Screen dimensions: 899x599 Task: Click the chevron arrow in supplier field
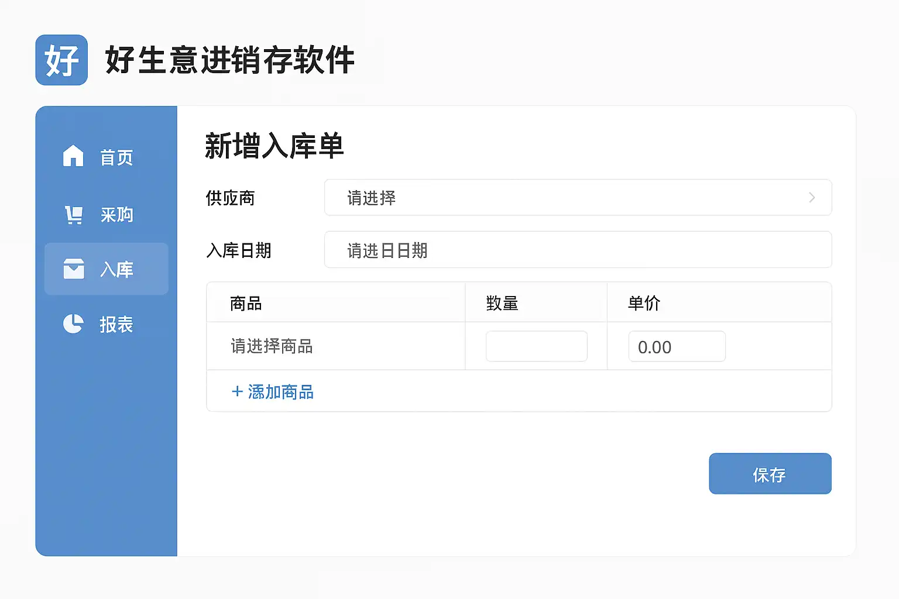coord(812,198)
